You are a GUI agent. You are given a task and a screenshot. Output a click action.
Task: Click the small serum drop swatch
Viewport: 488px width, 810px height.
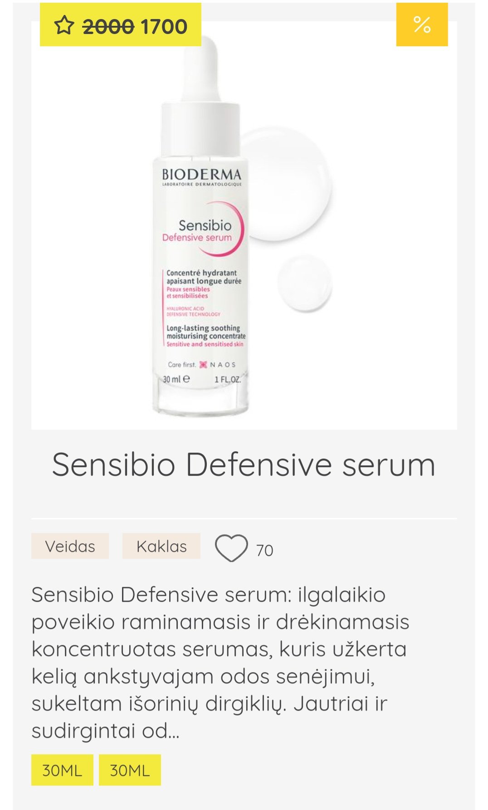305,283
